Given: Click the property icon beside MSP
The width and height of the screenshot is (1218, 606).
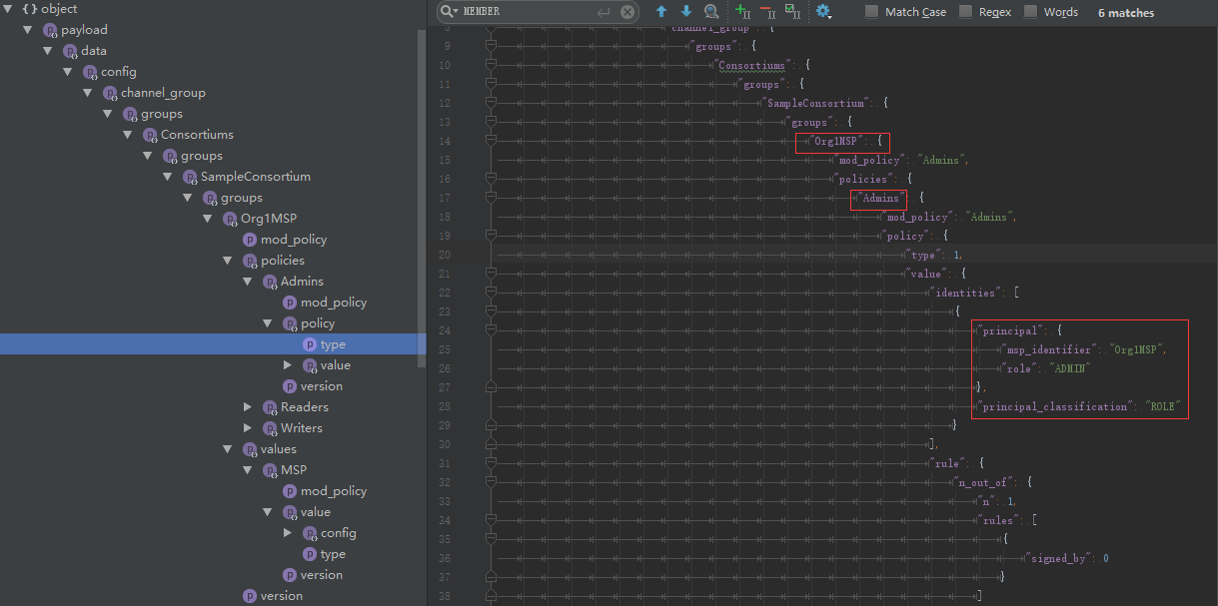Looking at the screenshot, I should [270, 470].
